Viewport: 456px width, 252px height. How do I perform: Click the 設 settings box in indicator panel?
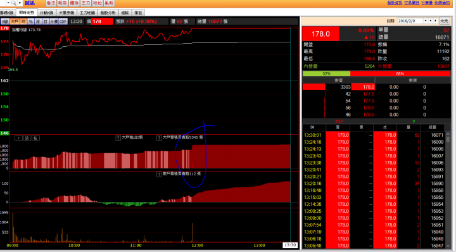click(x=27, y=138)
